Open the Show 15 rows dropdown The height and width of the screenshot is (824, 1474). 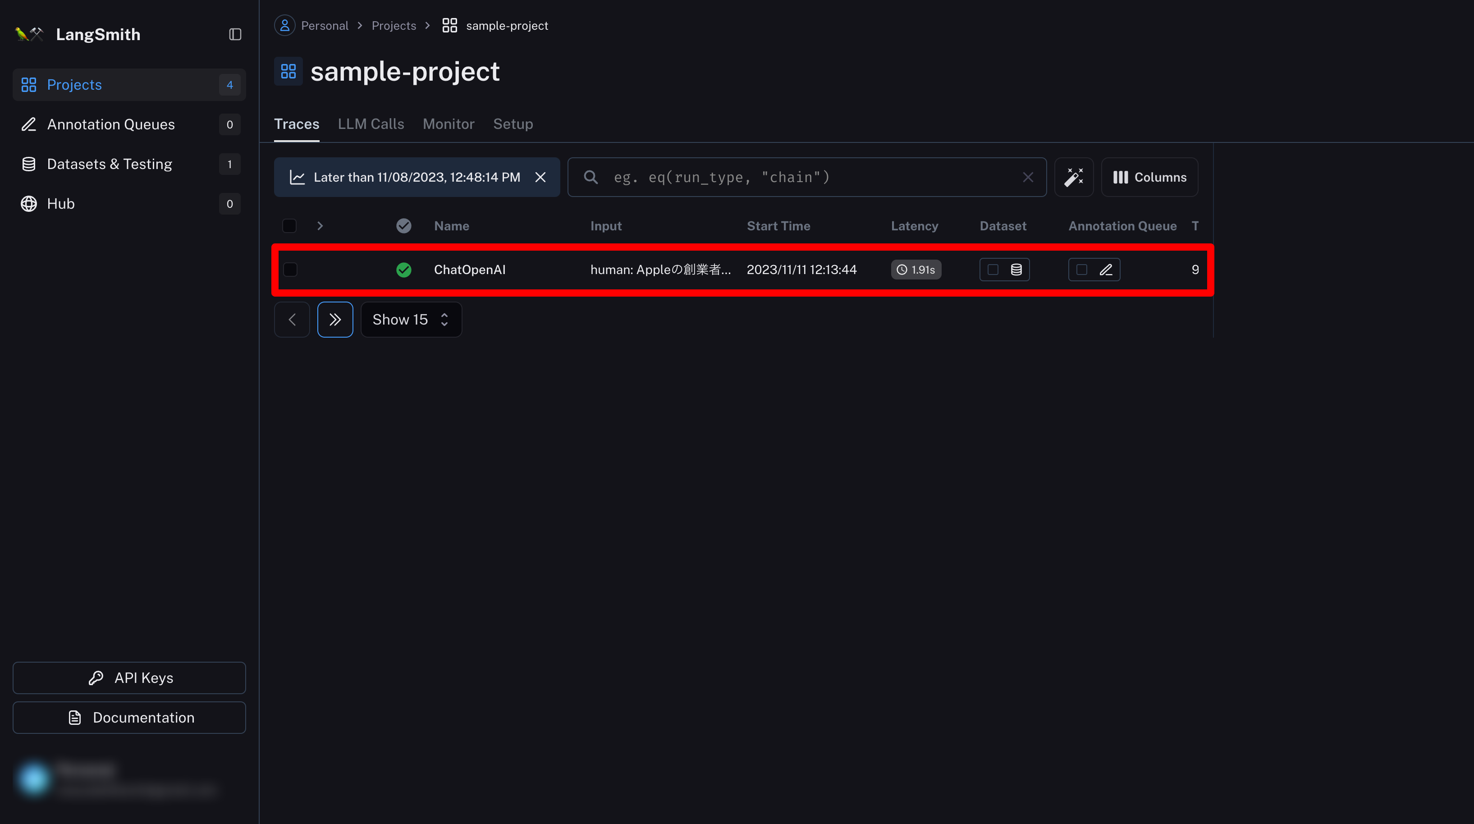(x=412, y=319)
